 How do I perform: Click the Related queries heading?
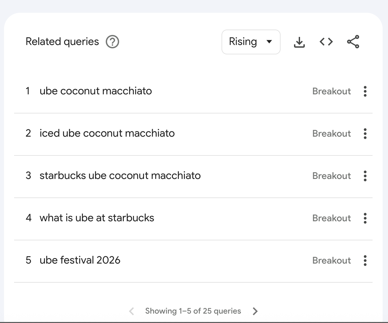click(x=62, y=42)
